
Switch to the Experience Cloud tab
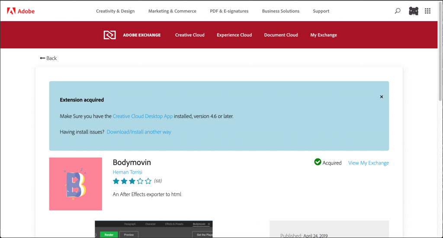click(234, 35)
